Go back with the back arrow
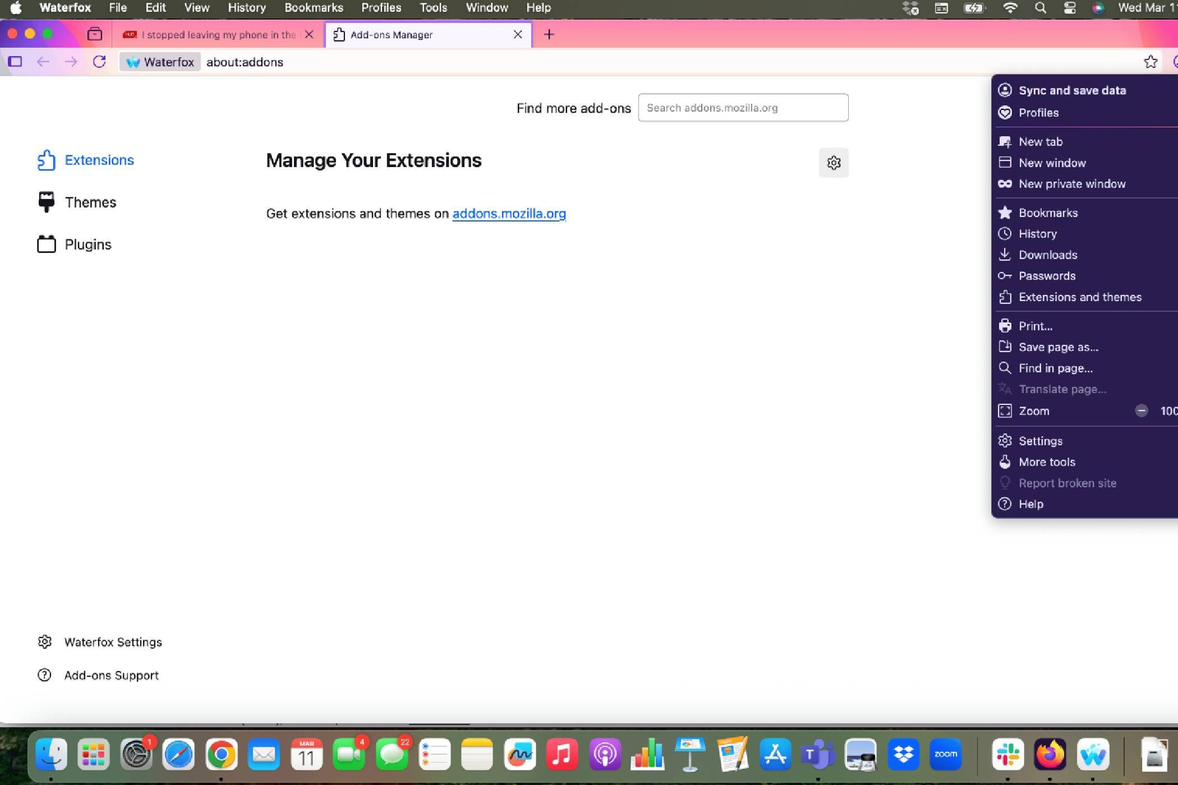 coord(43,62)
